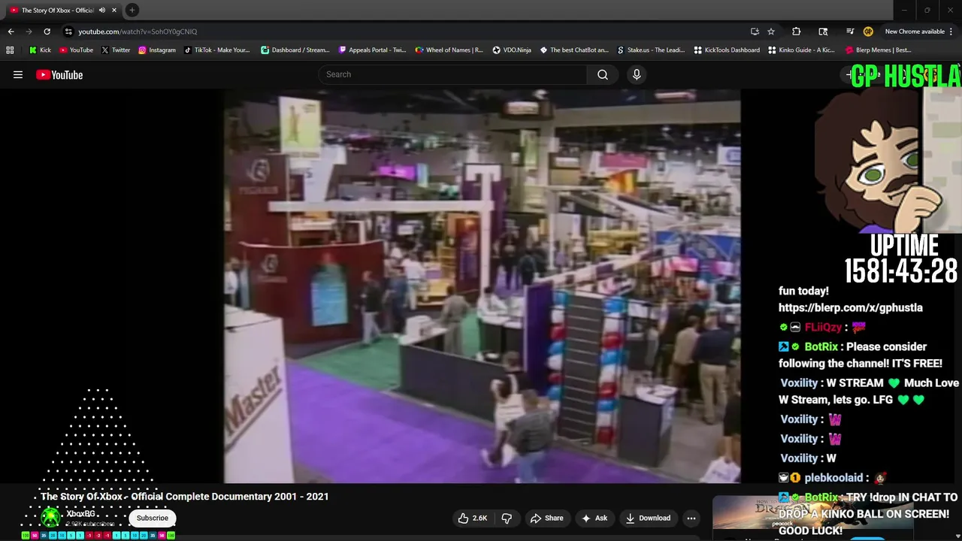962x541 pixels.
Task: Open the Stake.us bookmark
Action: coord(651,50)
